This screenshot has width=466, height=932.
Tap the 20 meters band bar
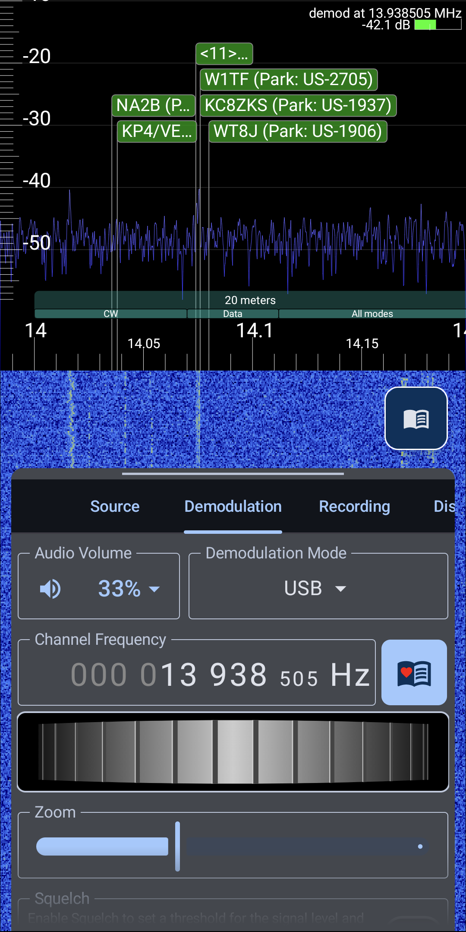[250, 300]
